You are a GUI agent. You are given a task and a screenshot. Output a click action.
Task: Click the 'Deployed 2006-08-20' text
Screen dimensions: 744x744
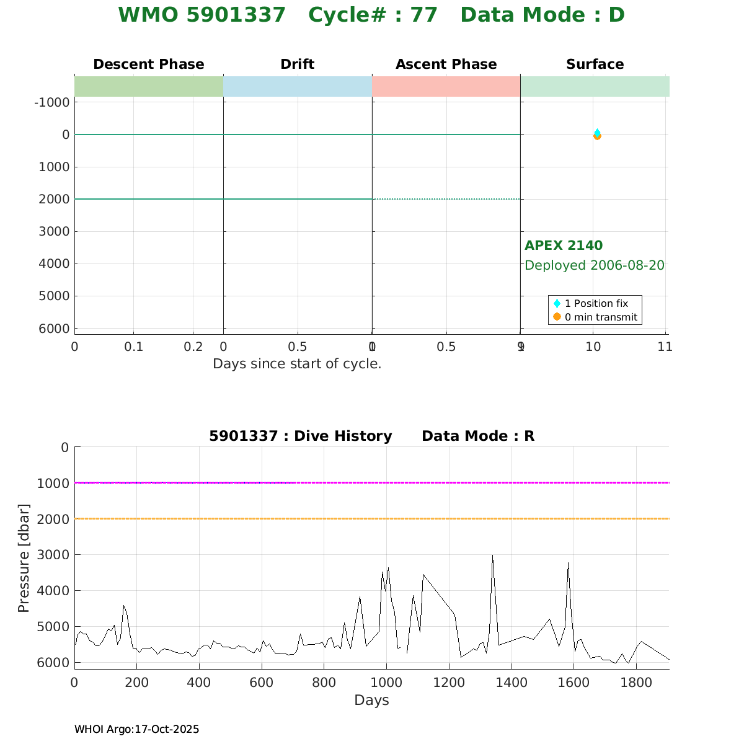595,265
